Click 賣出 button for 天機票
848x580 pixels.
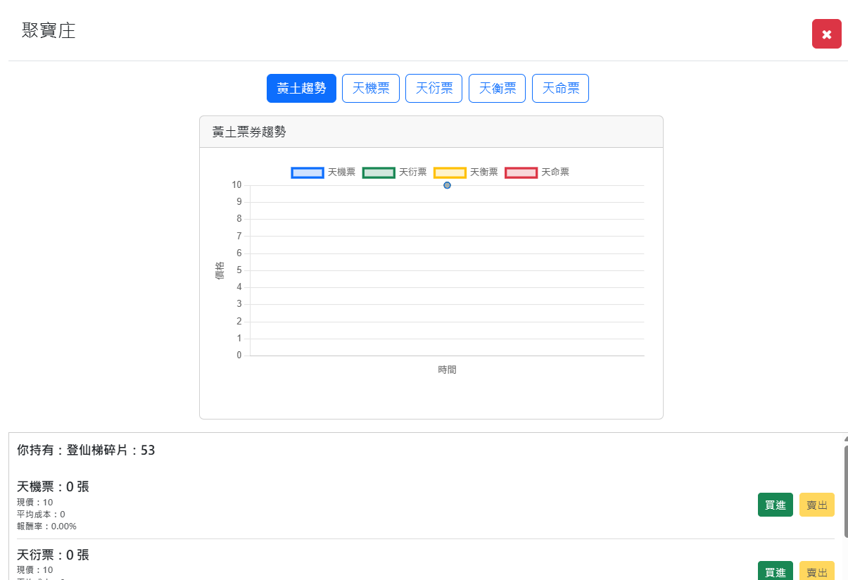(x=816, y=505)
